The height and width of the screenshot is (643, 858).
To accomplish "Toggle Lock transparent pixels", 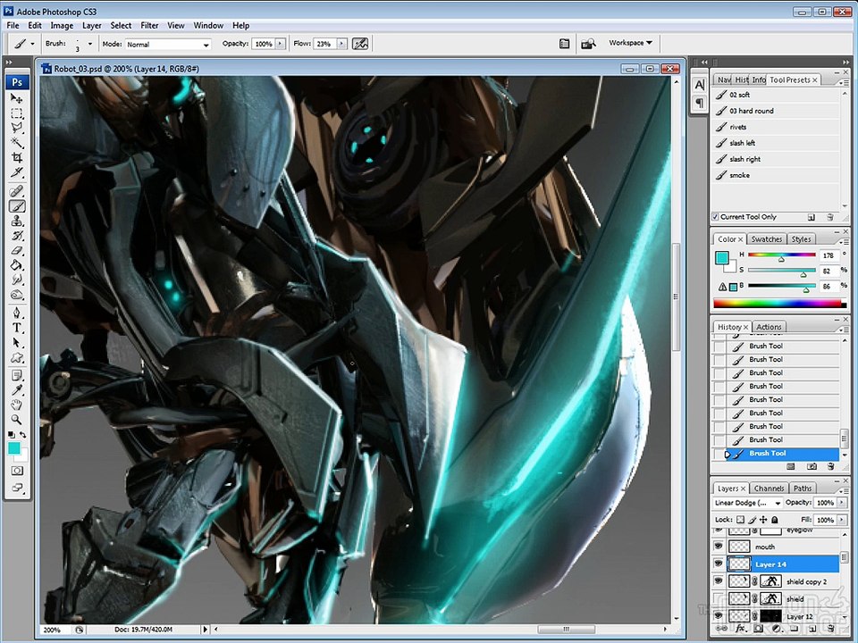I will coord(740,520).
